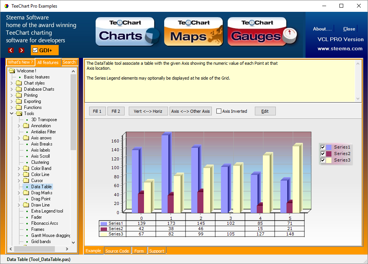Enable the Axis Inverted checkbox
This screenshot has height=264, width=368.
219,111
